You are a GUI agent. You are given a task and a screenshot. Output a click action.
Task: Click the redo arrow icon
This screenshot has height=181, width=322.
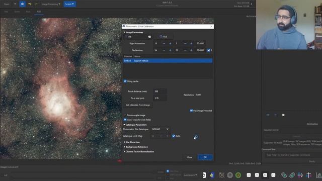pos(36,4)
